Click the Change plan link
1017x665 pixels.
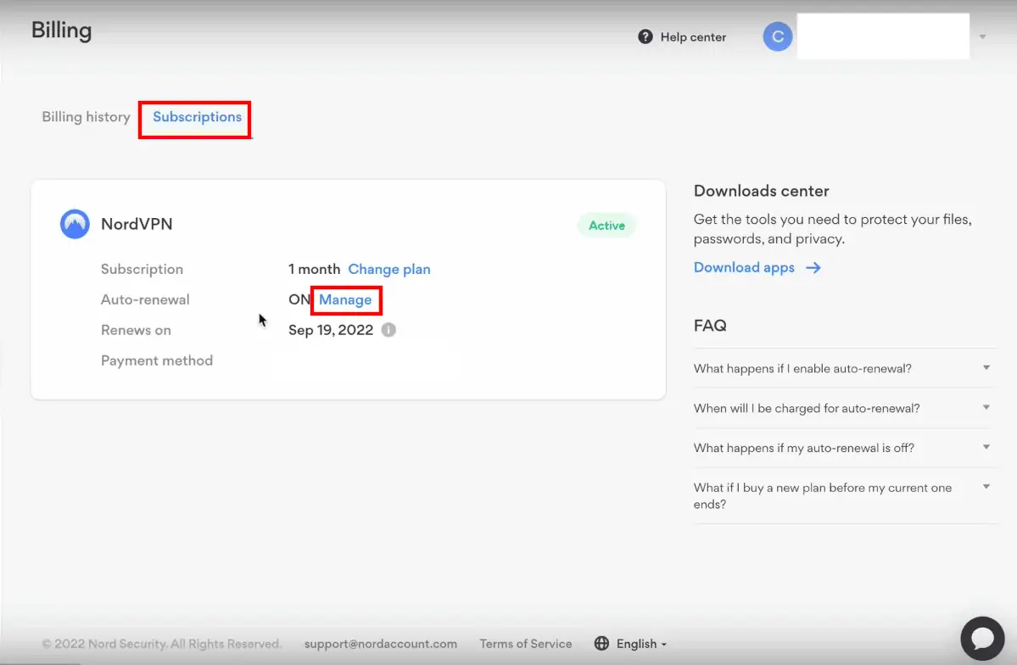[x=389, y=269]
